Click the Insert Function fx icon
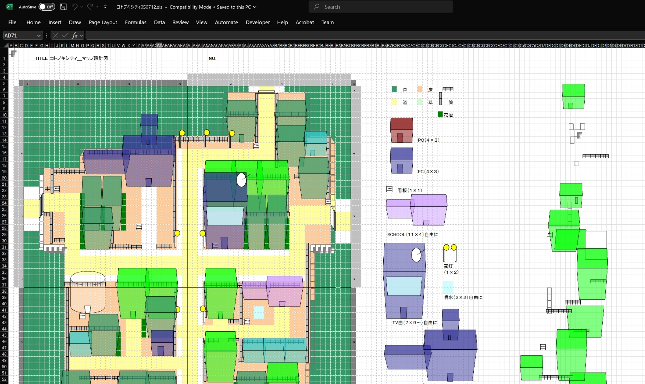This screenshot has height=384, width=645. click(x=74, y=36)
